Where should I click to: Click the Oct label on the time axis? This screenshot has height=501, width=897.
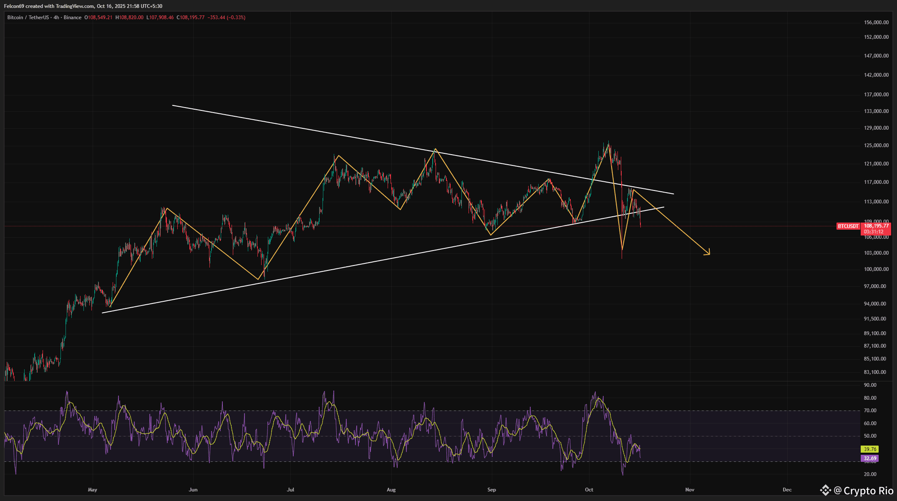[x=589, y=490]
